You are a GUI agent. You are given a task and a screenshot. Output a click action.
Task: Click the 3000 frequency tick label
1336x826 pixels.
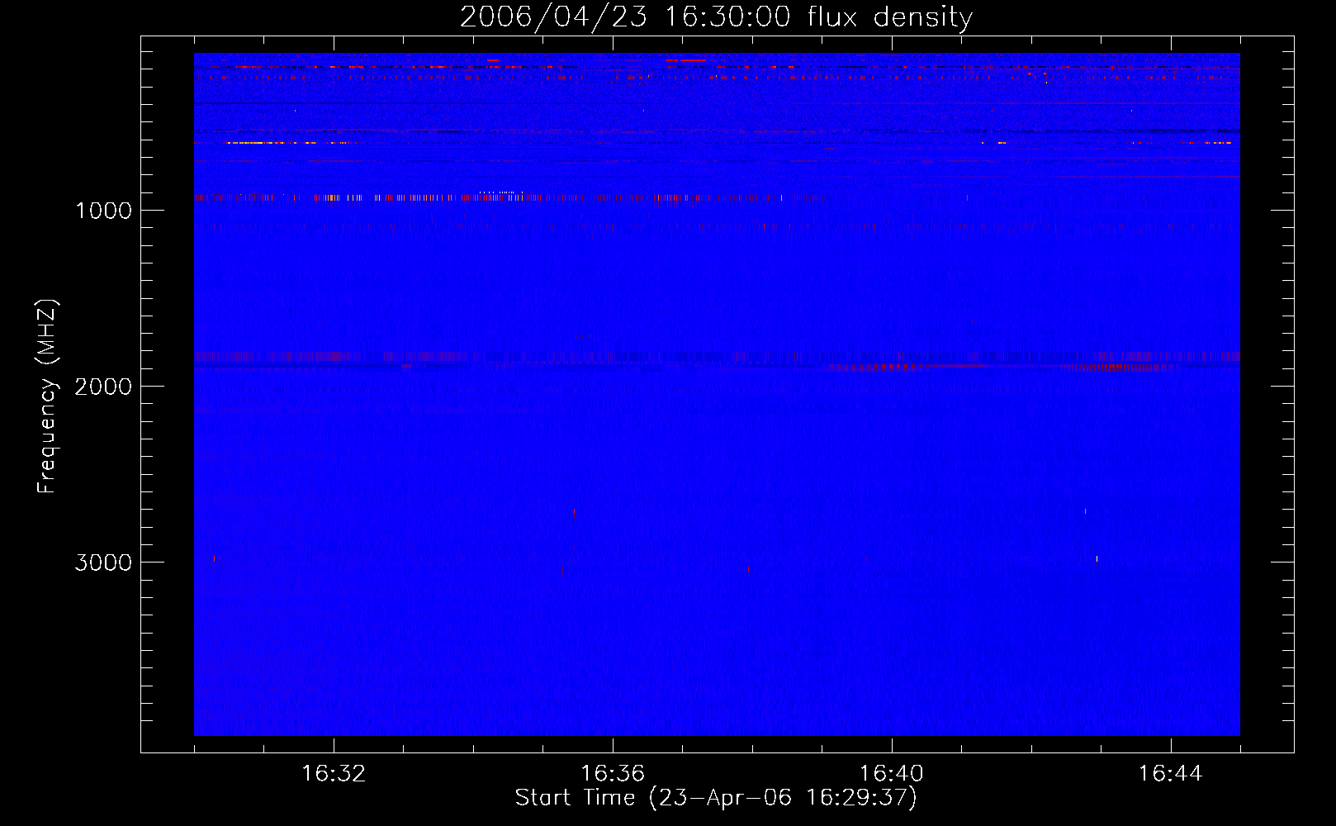point(103,563)
